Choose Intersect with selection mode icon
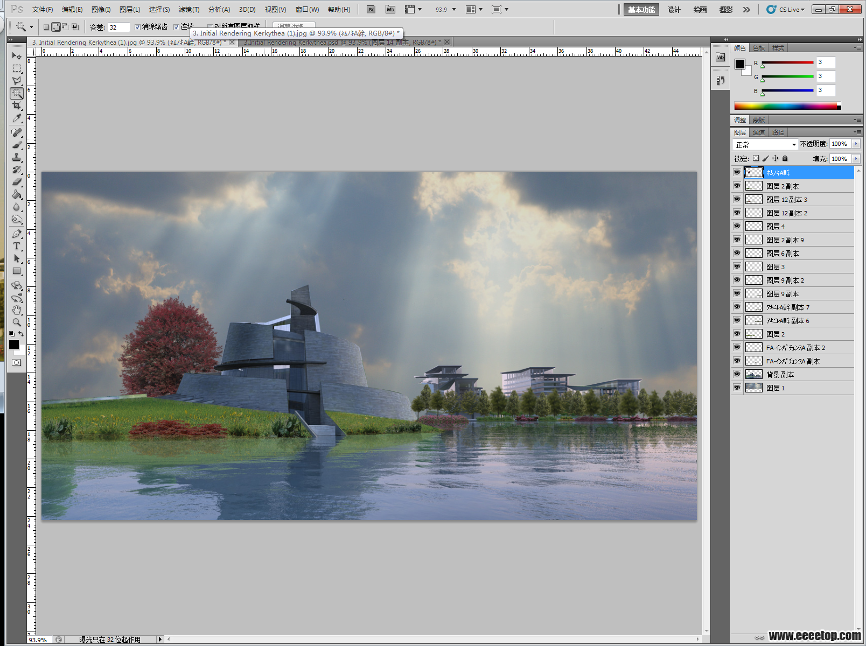 [x=75, y=27]
